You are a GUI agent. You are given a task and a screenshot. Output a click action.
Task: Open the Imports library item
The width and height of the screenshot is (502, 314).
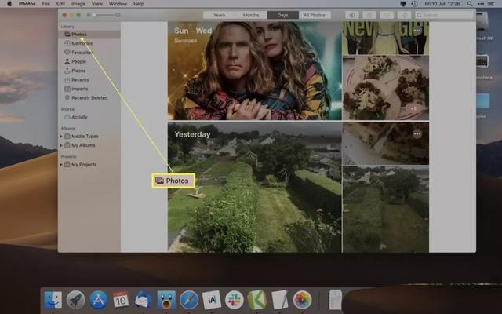point(81,89)
